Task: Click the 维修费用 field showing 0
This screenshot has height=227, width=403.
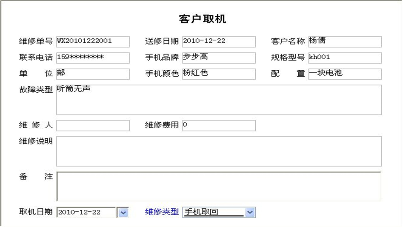Action: pos(219,125)
